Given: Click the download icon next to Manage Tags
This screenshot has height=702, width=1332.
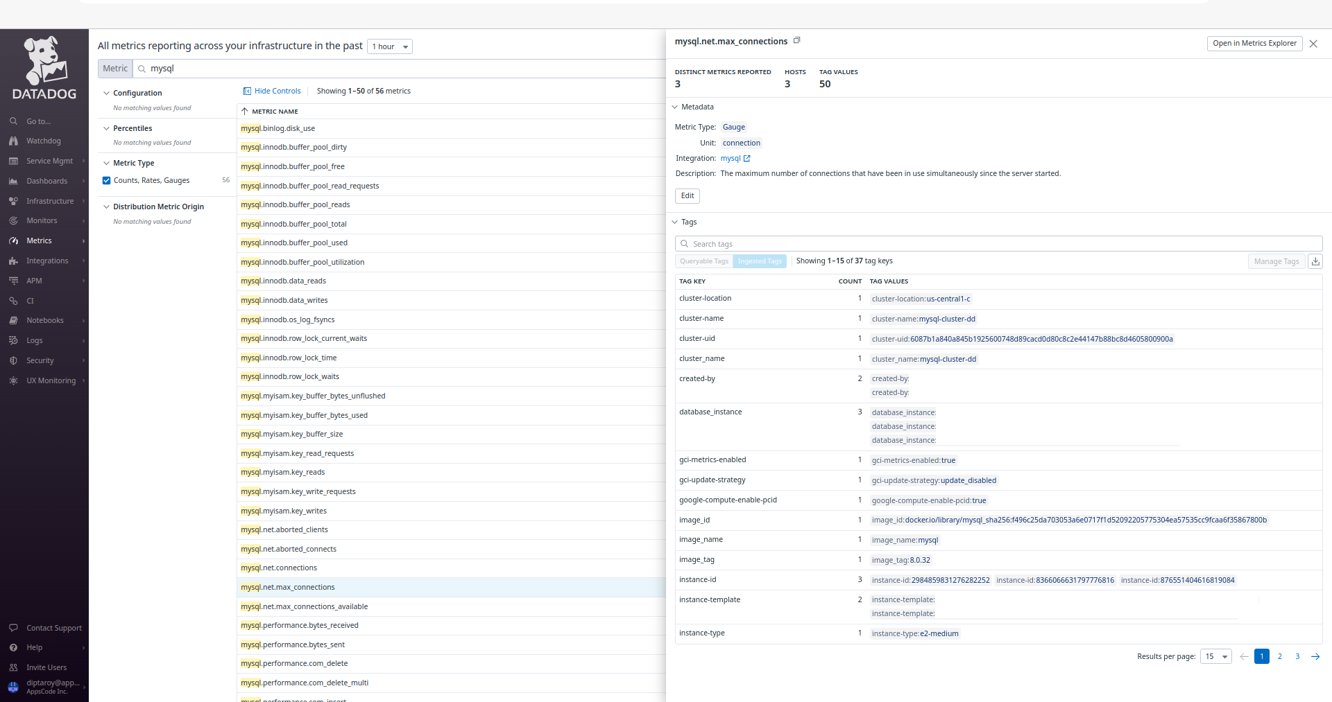Looking at the screenshot, I should click(x=1315, y=261).
